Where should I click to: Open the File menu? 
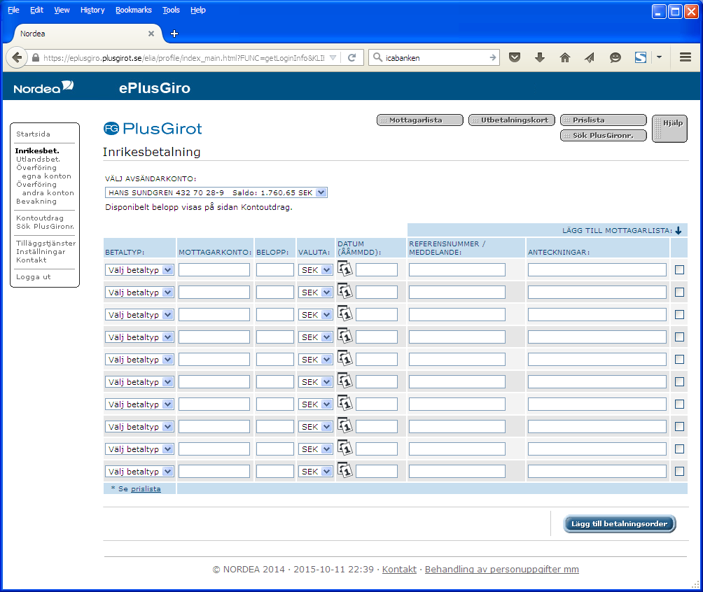(13, 10)
